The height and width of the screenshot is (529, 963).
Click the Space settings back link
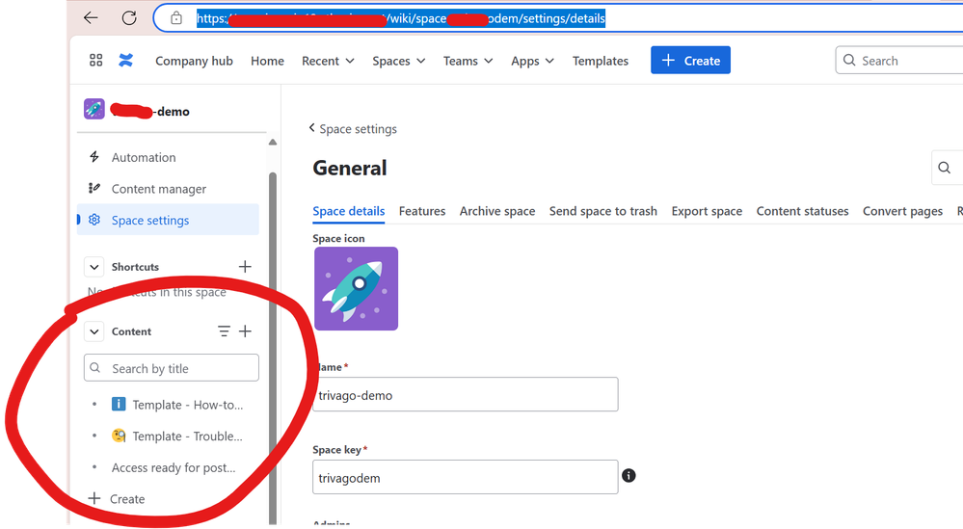[x=358, y=129]
